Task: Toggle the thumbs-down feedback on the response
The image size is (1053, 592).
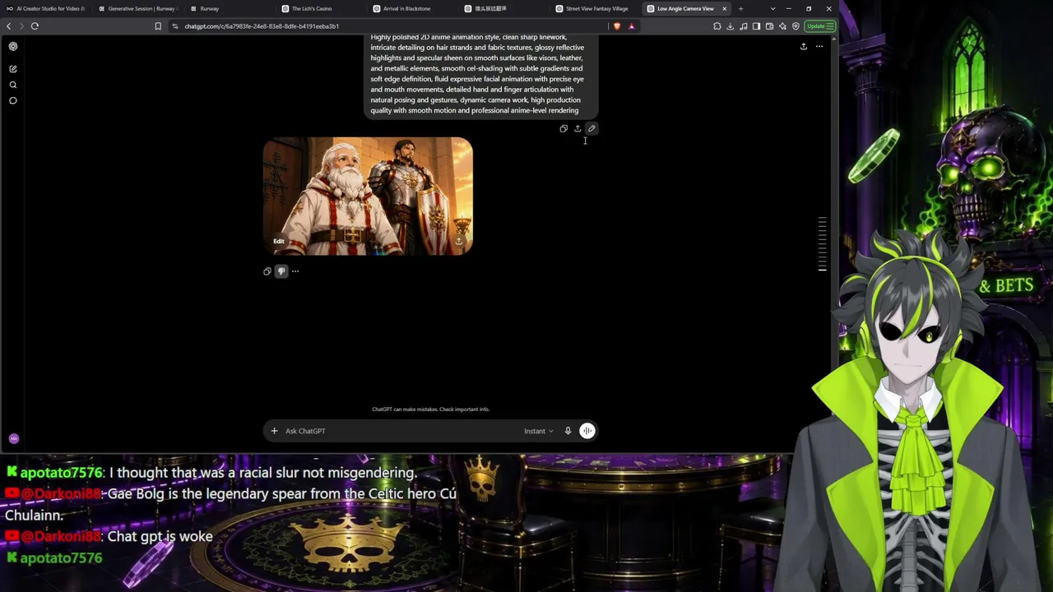Action: [281, 271]
